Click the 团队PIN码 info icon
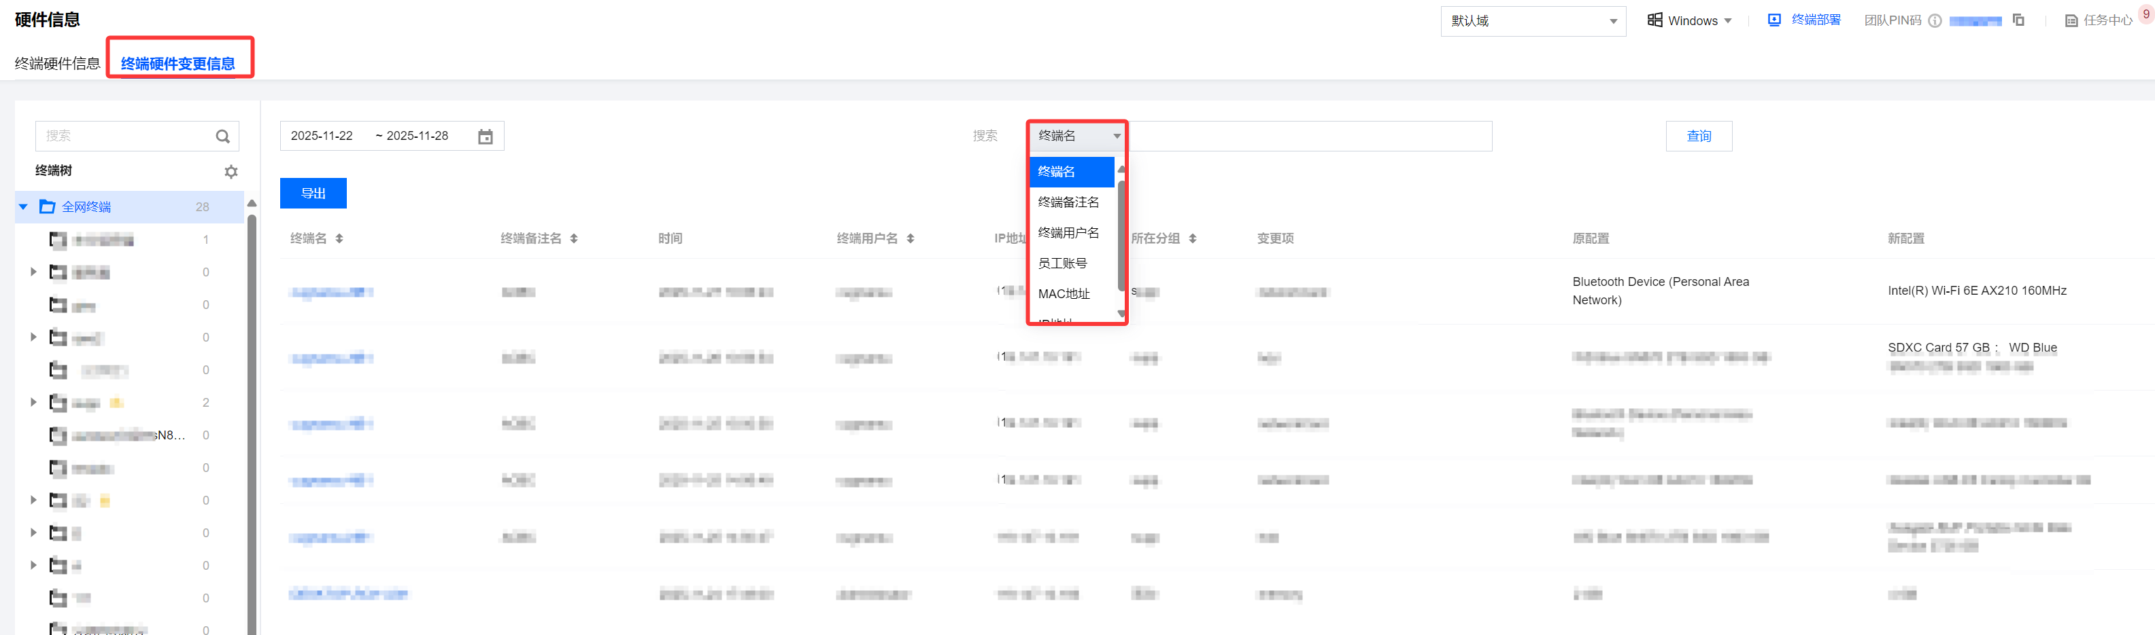The image size is (2155, 635). (x=1934, y=21)
